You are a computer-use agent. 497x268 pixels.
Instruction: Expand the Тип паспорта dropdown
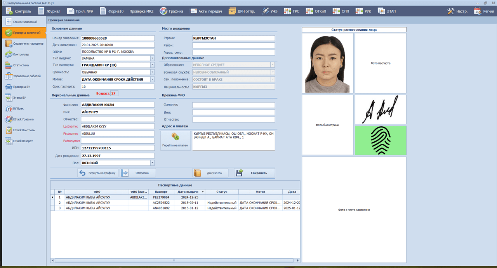coord(152,65)
